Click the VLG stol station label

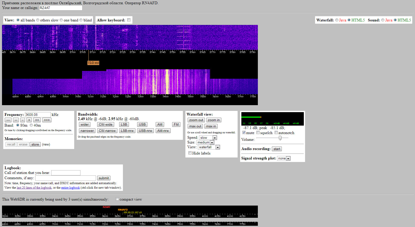(x=93, y=63)
